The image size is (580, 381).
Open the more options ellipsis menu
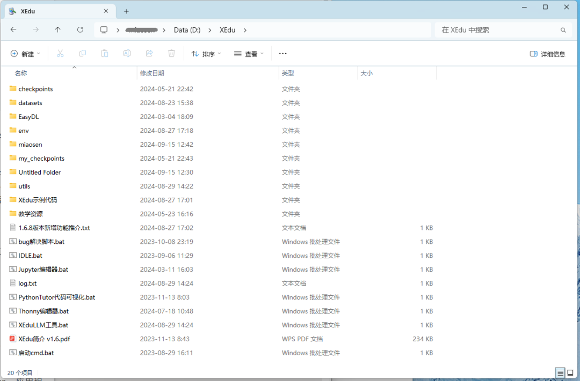[282, 54]
